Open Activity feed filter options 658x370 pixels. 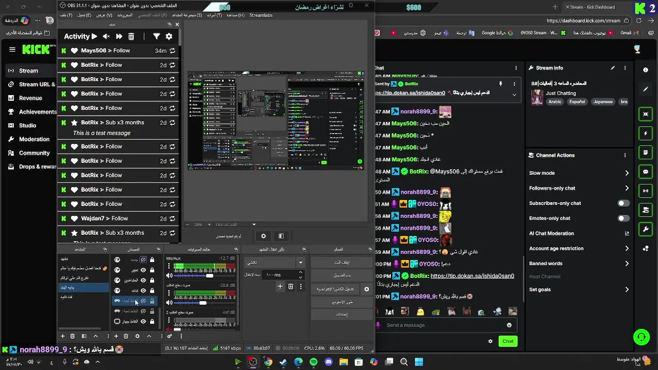(x=156, y=36)
